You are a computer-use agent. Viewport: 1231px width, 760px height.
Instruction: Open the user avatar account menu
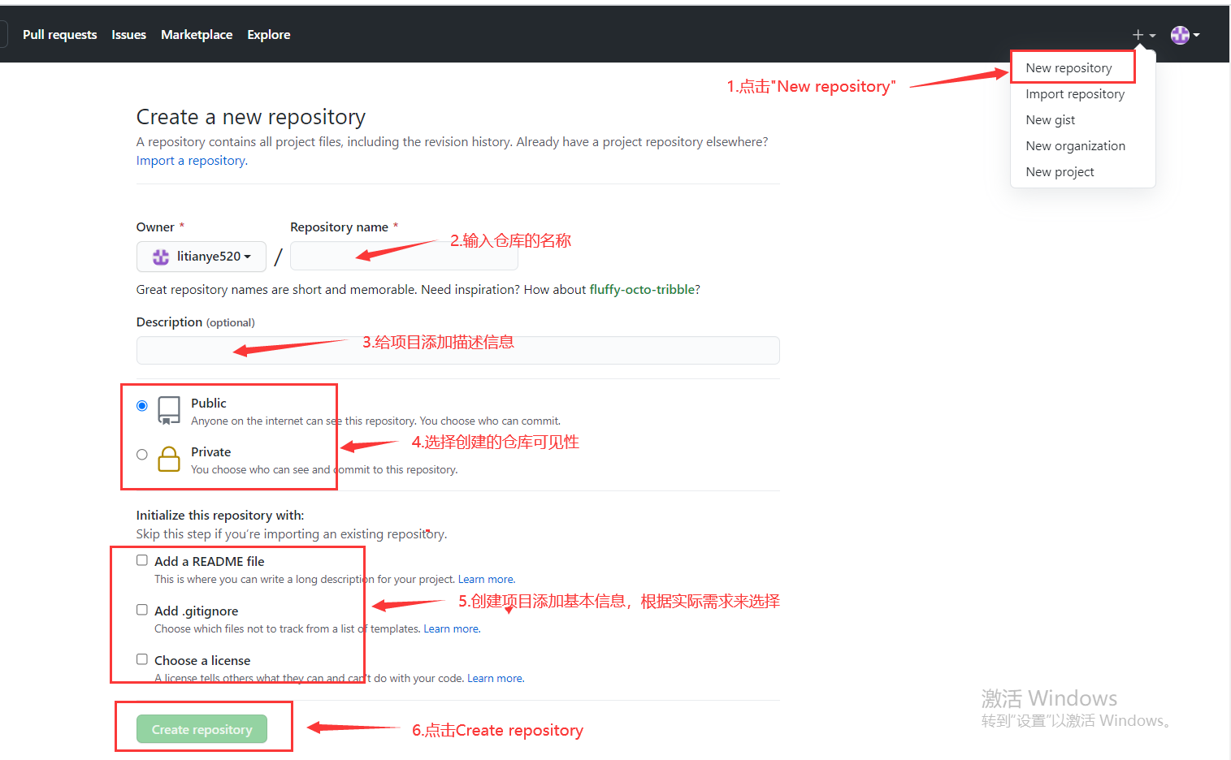click(1185, 35)
